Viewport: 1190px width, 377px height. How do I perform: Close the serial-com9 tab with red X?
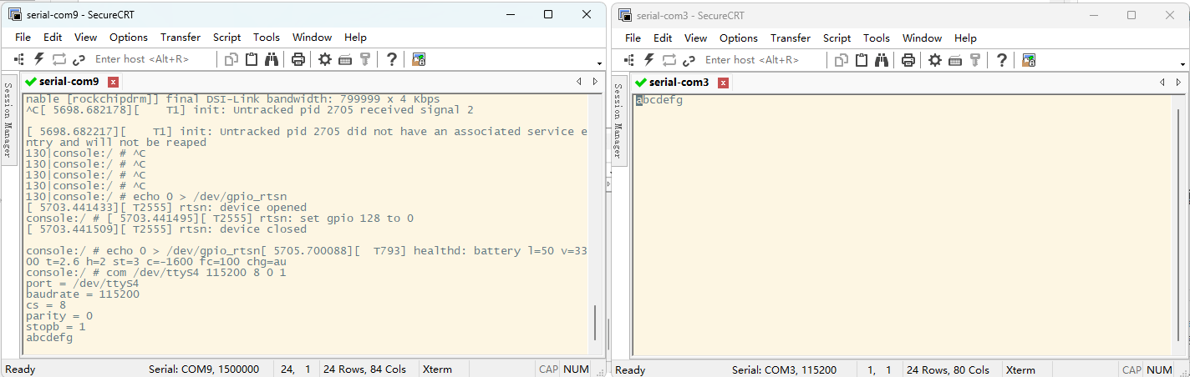pyautogui.click(x=114, y=82)
